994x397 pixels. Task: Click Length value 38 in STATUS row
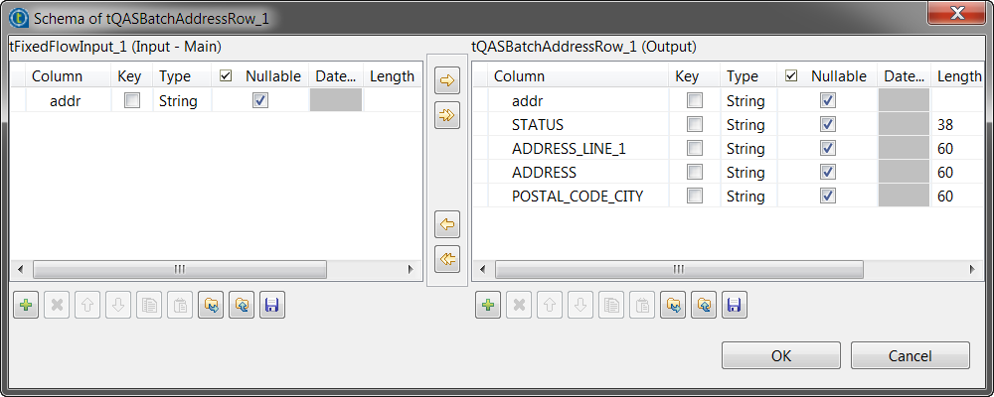pos(944,125)
